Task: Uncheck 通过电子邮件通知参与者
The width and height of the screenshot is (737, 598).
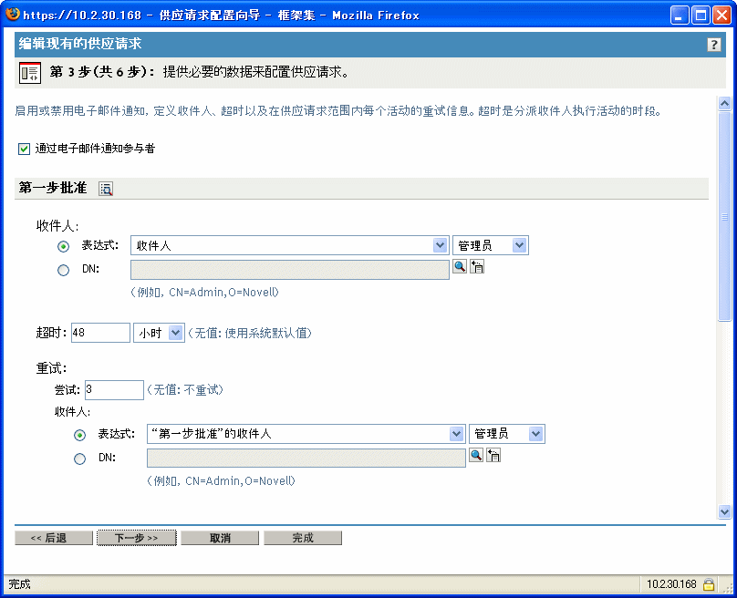Action: point(23,149)
